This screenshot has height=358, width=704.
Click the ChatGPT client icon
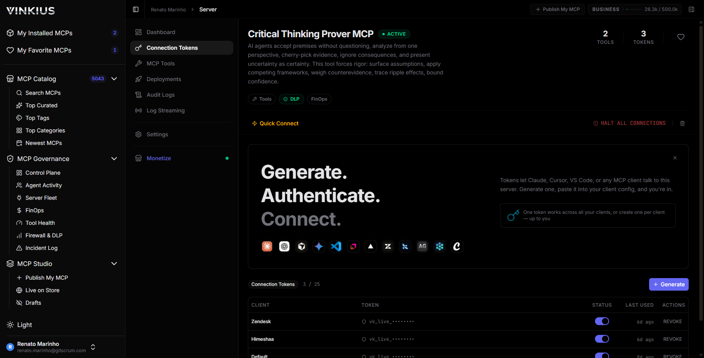[x=284, y=246]
